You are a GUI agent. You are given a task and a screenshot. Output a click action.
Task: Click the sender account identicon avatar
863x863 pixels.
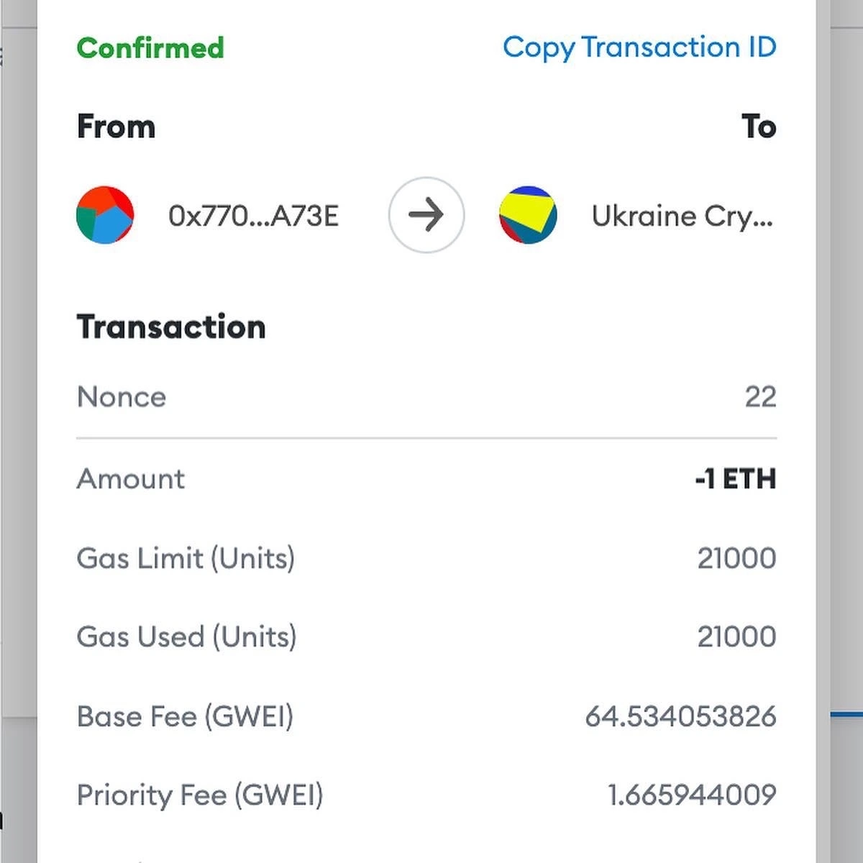coord(105,215)
